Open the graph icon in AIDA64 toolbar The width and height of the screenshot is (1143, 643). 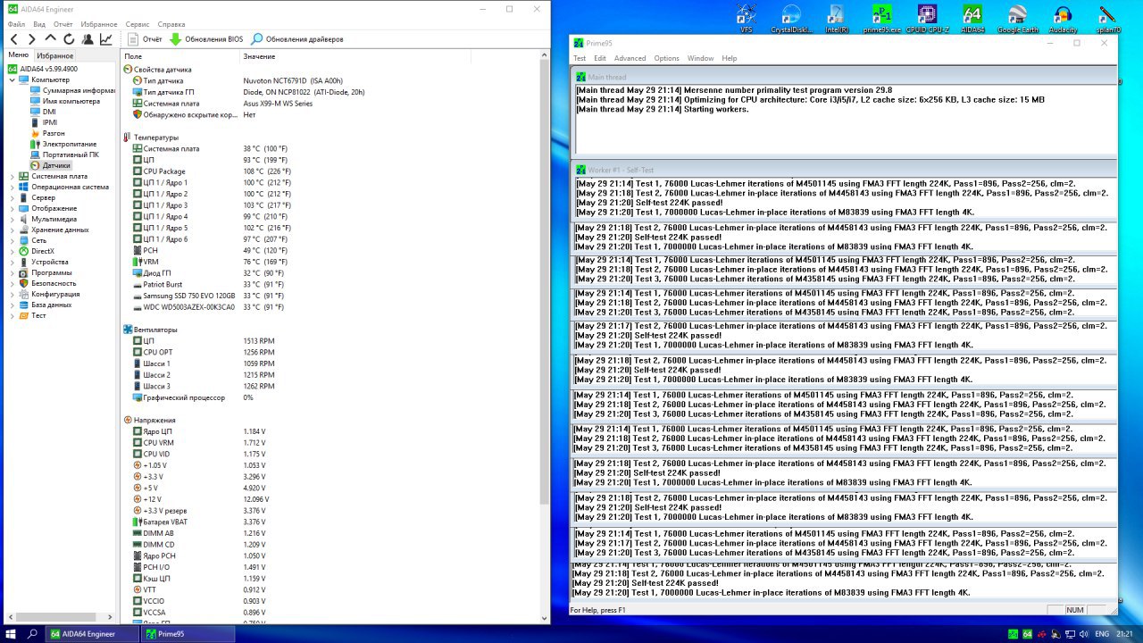(106, 39)
